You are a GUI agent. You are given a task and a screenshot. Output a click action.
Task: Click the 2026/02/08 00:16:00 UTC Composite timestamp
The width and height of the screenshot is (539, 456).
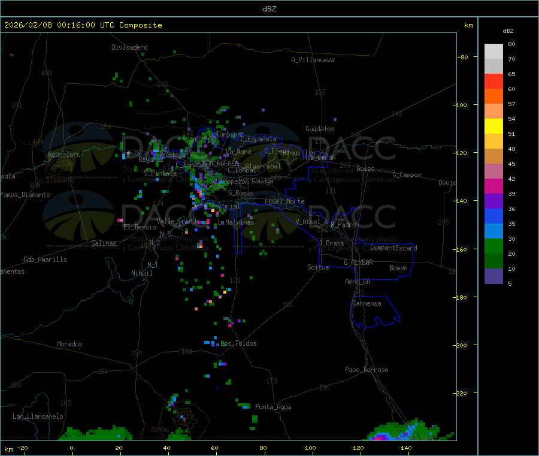tap(83, 25)
